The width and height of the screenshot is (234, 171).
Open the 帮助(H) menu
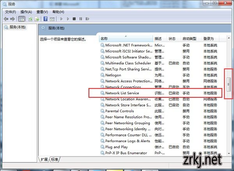point(58,12)
